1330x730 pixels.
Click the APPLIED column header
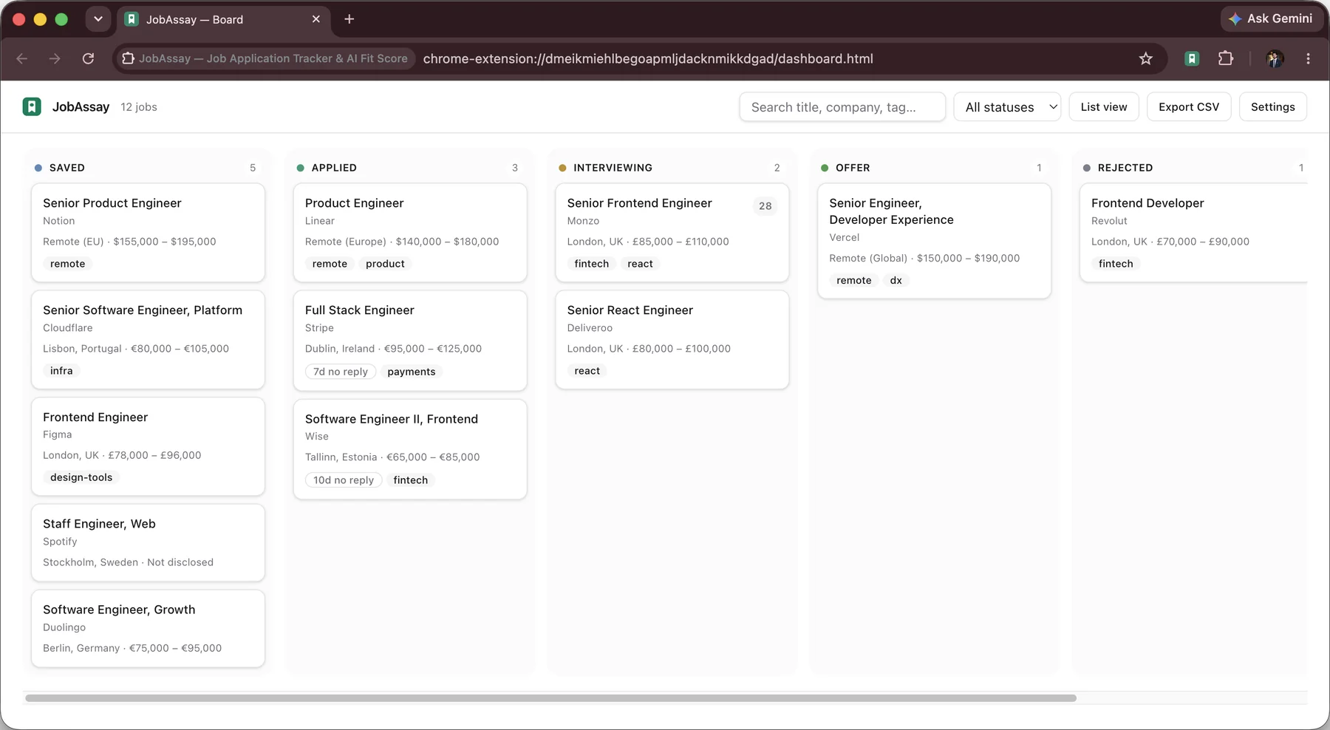pos(334,168)
